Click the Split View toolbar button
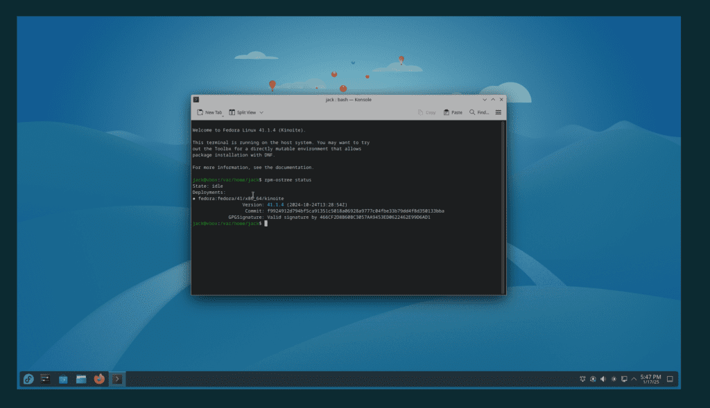710x408 pixels. tap(243, 112)
